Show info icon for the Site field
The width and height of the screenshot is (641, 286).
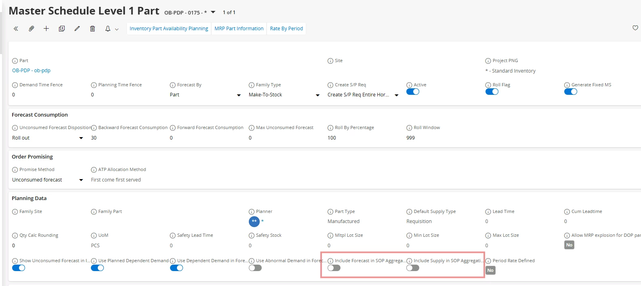[330, 61]
